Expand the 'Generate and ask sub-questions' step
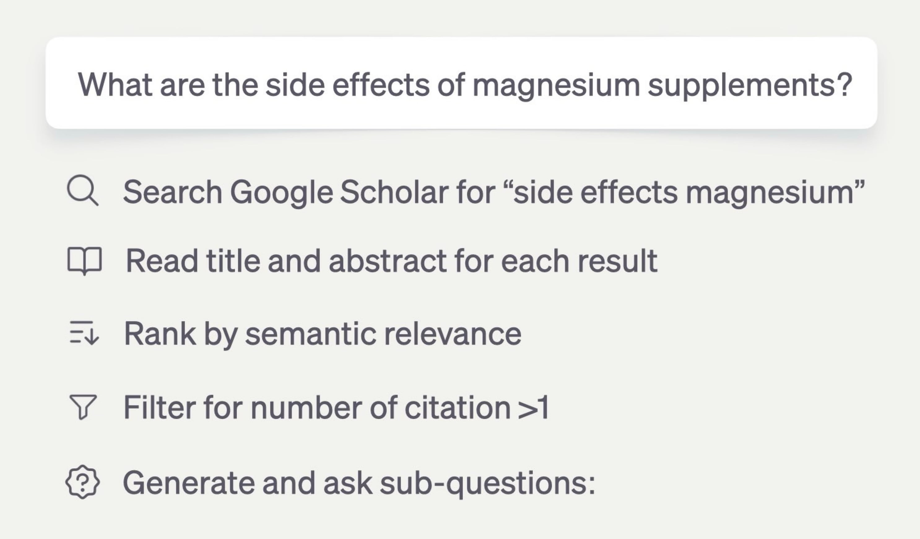Viewport: 920px width, 539px height. click(x=359, y=483)
